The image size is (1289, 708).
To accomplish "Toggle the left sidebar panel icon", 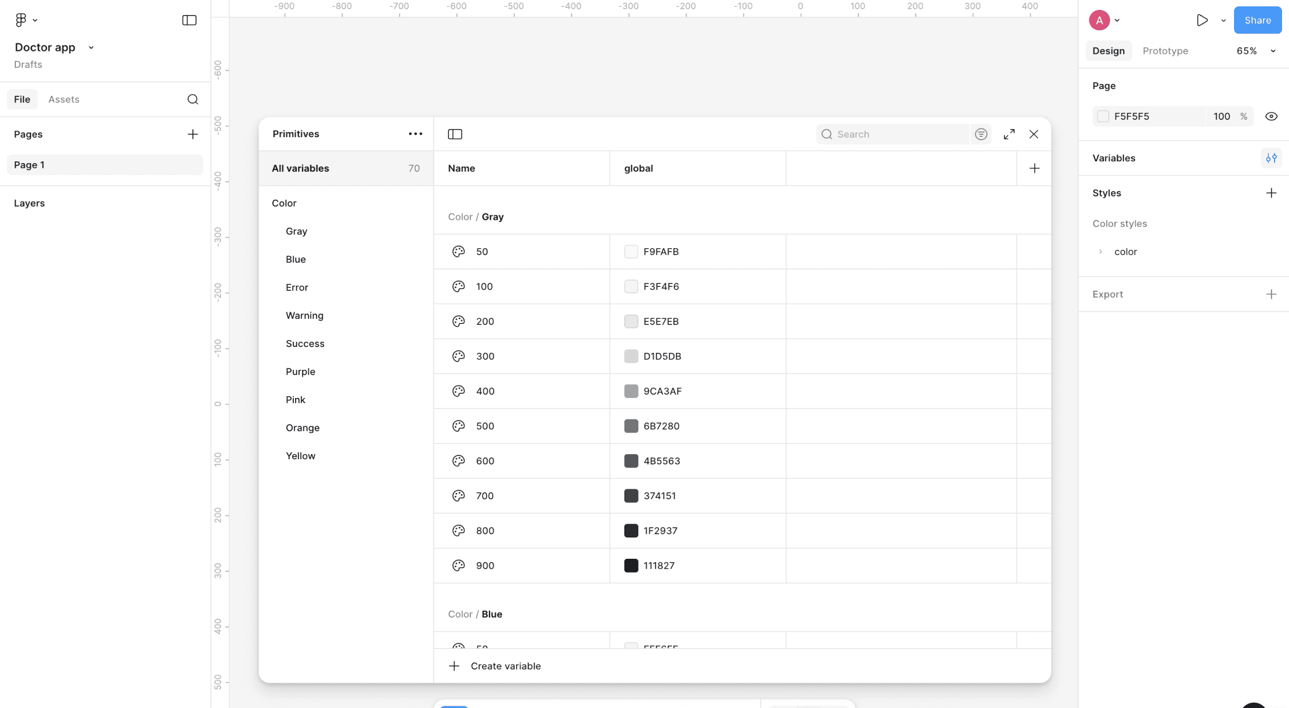I will [x=189, y=20].
